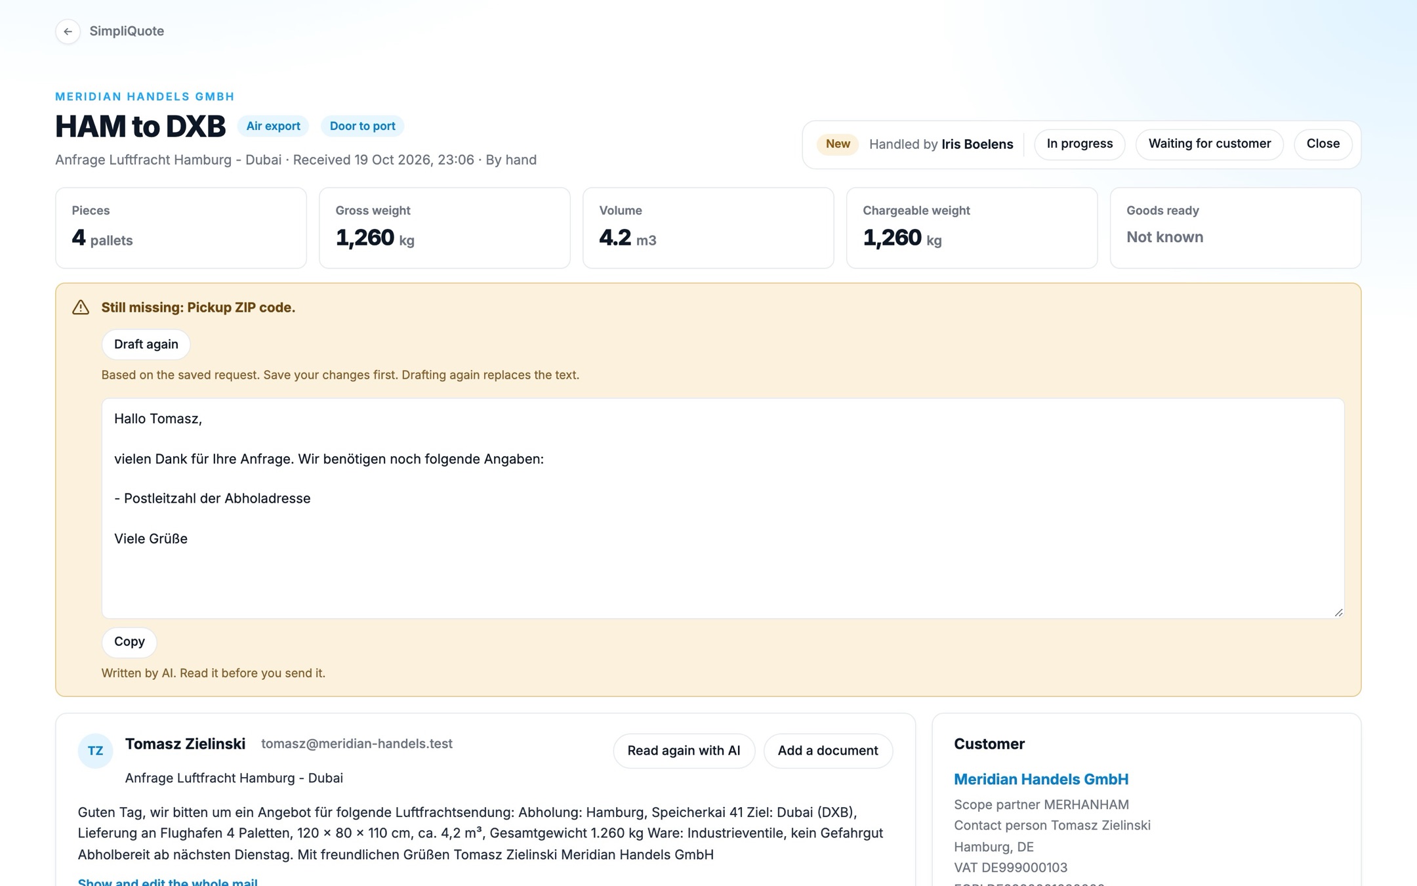
Task: Click tomasz@meridian-handels.test email address
Action: pos(357,744)
